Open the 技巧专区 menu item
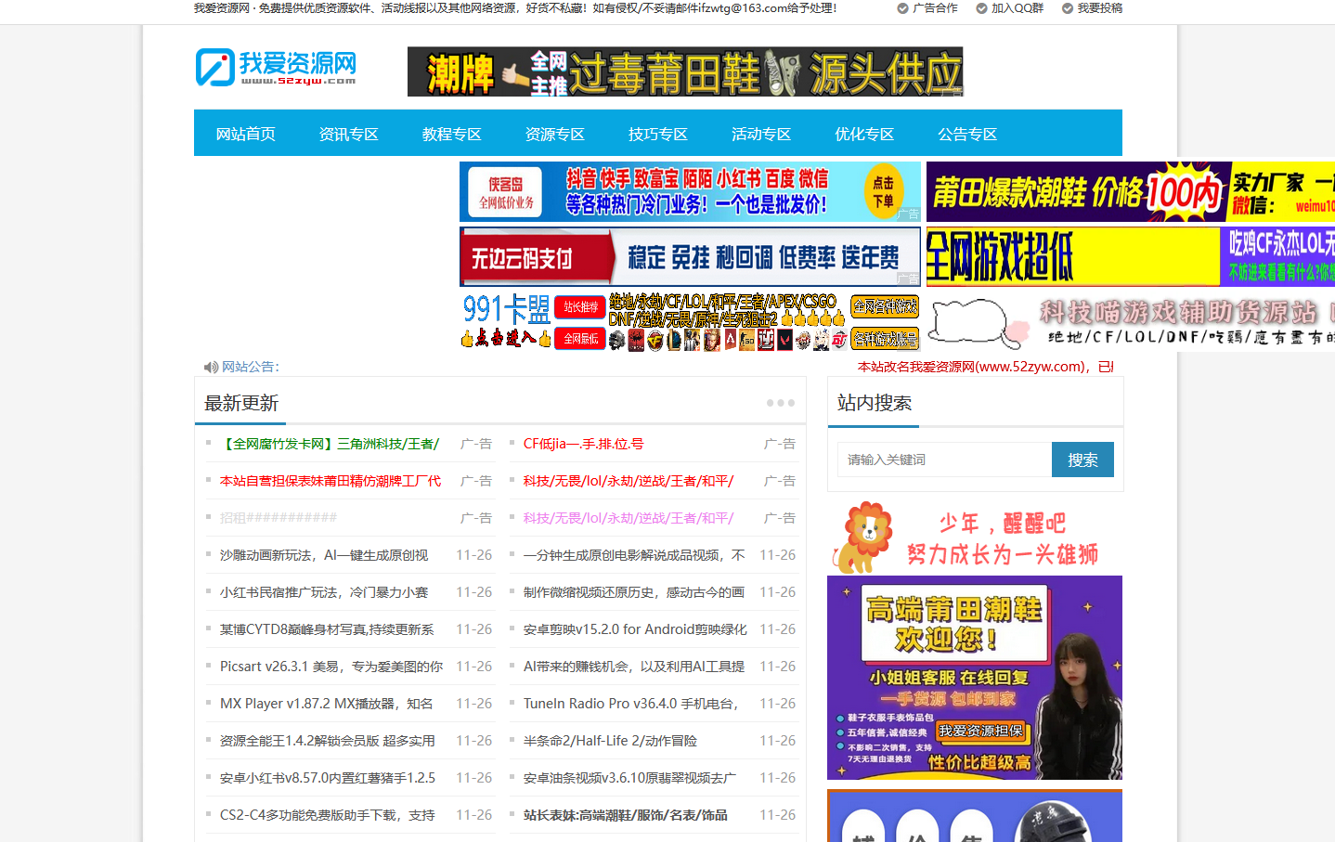1335x842 pixels. click(658, 134)
